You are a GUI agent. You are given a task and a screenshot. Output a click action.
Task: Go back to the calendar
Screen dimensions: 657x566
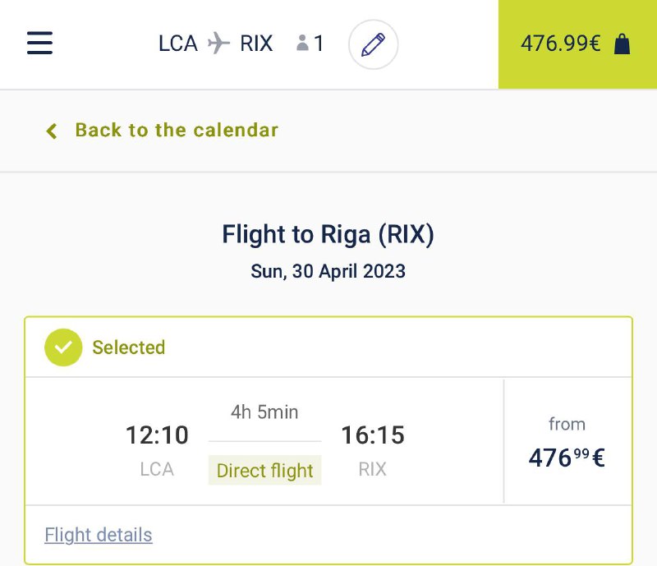pos(176,130)
